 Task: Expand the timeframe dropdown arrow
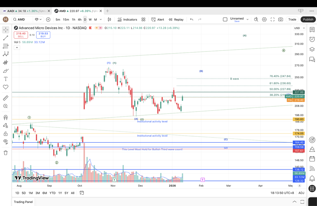click(x=101, y=20)
